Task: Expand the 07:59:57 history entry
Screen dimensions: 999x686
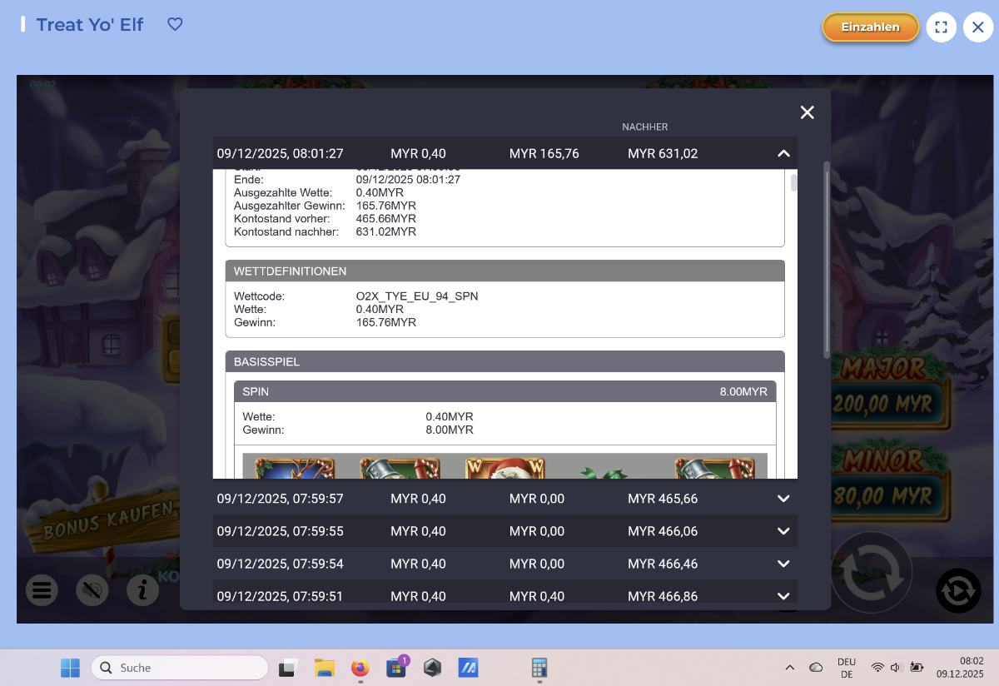Action: [783, 499]
